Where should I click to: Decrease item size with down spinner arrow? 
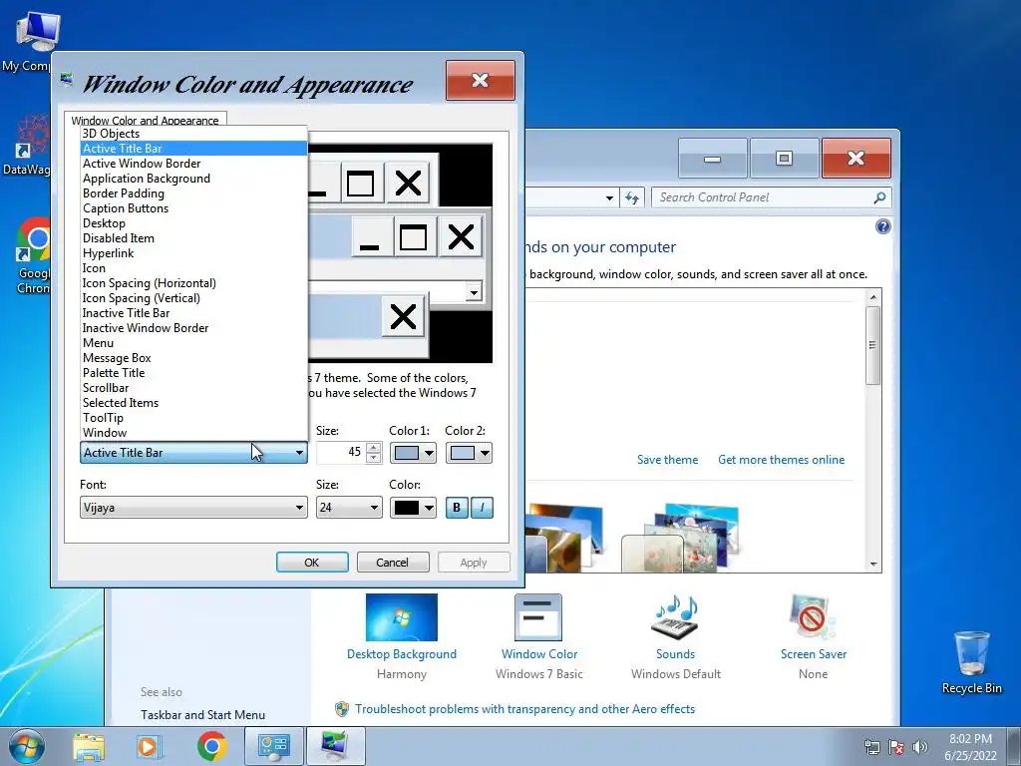pos(373,458)
